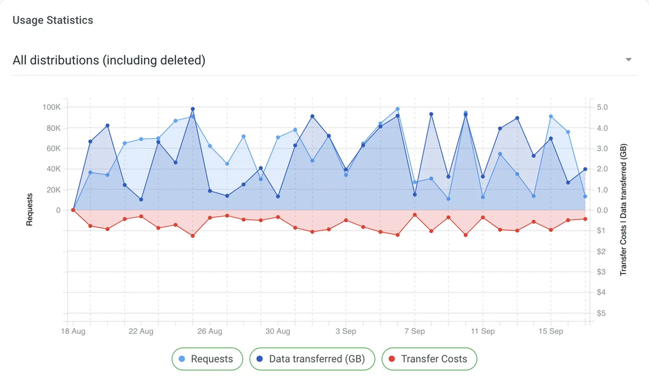Viewport: 649px width, 390px height.
Task: Click the light blue Requests legend dot
Action: pyautogui.click(x=182, y=359)
